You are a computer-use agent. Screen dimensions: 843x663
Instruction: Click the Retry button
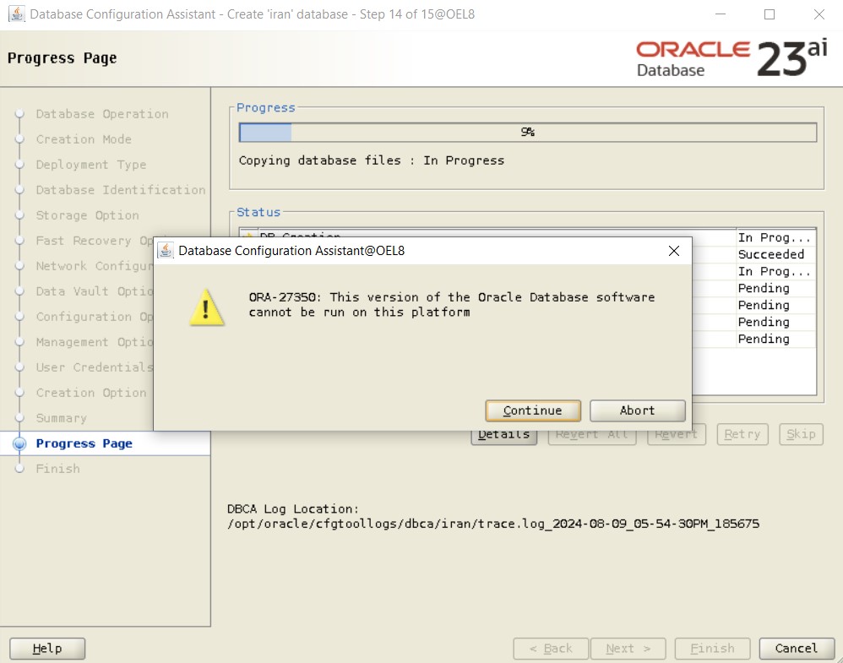point(742,434)
